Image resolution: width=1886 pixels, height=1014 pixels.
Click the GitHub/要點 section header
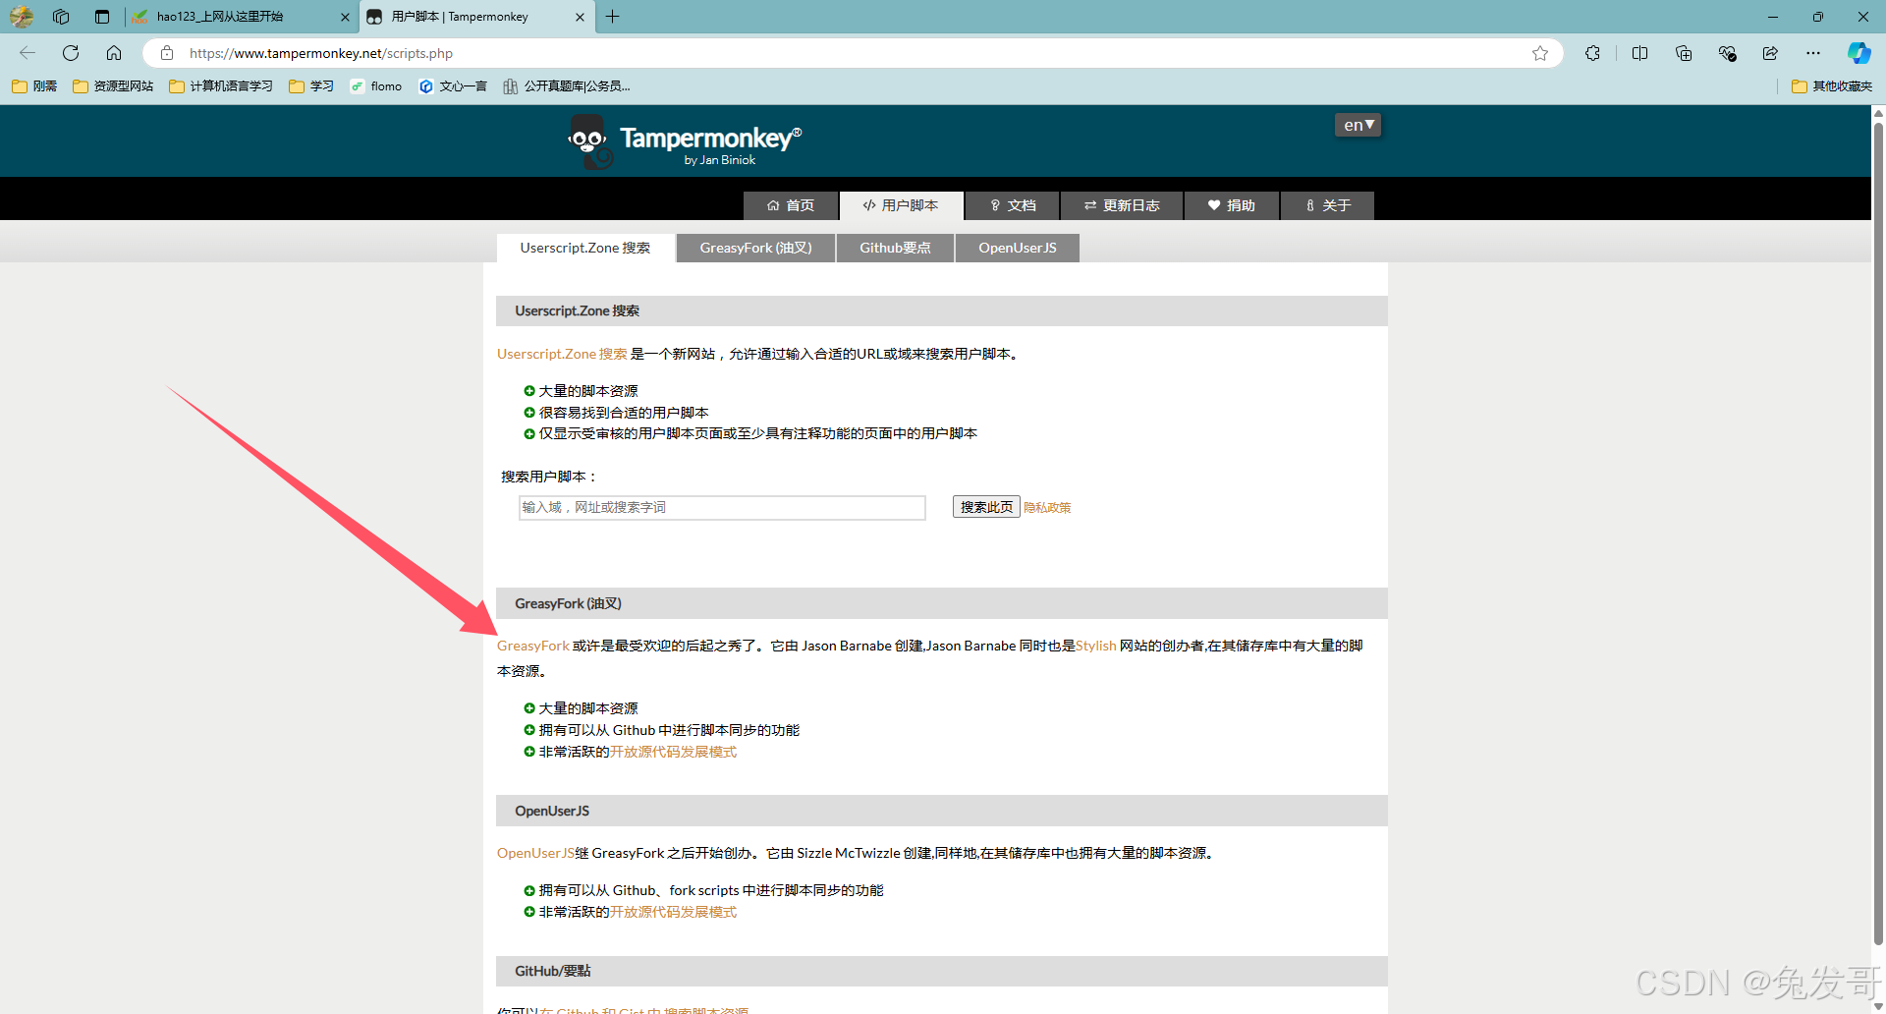click(941, 971)
